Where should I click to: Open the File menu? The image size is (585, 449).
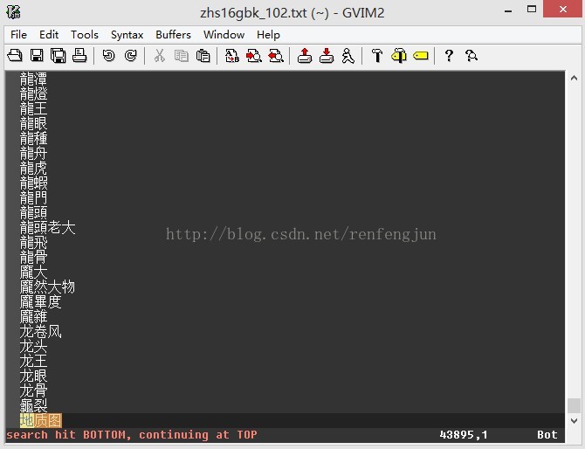click(x=18, y=35)
